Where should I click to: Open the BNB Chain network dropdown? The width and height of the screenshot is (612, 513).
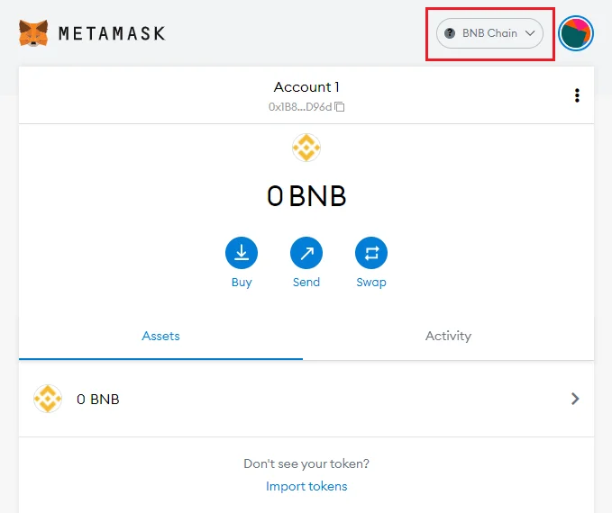pos(489,33)
